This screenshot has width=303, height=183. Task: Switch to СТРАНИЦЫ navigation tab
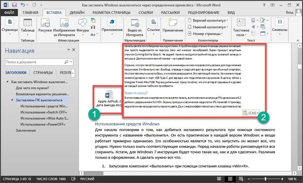(43, 72)
